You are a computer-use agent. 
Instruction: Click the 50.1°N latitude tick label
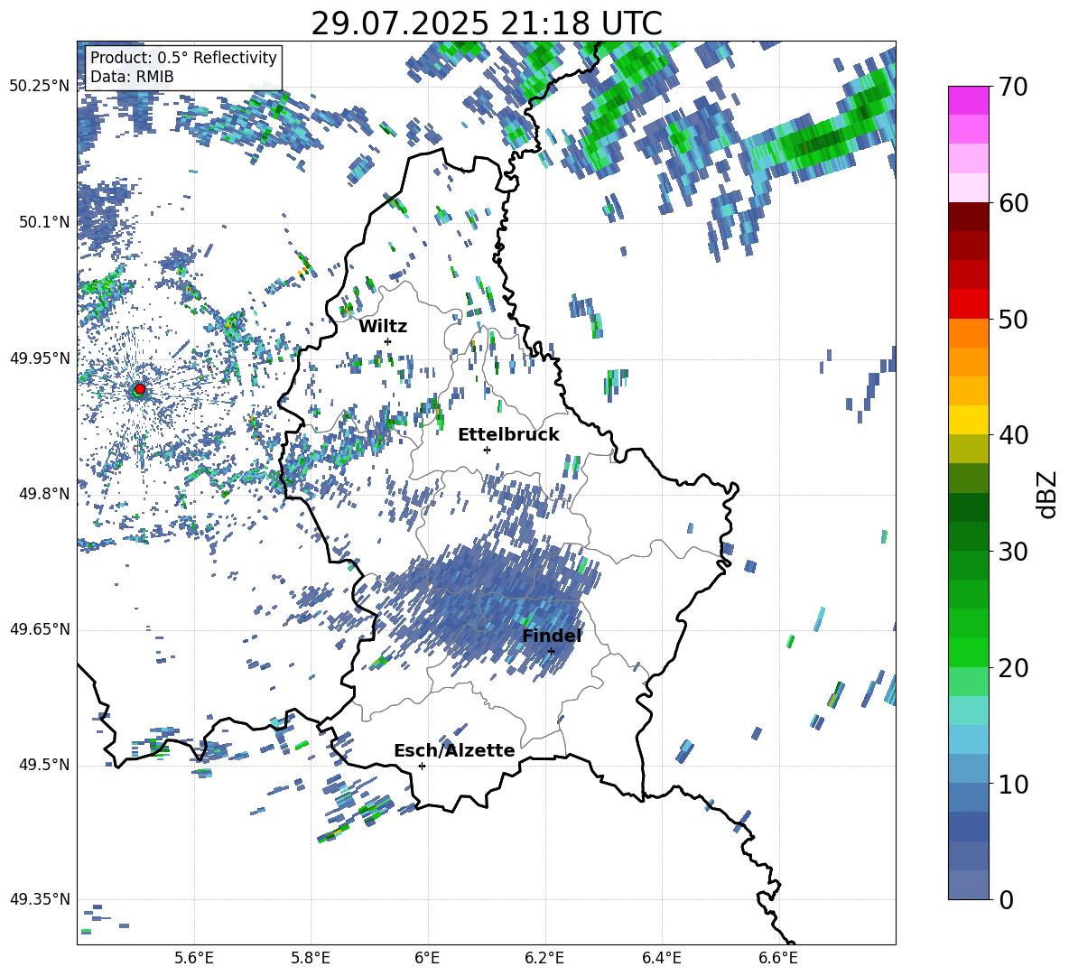click(44, 222)
